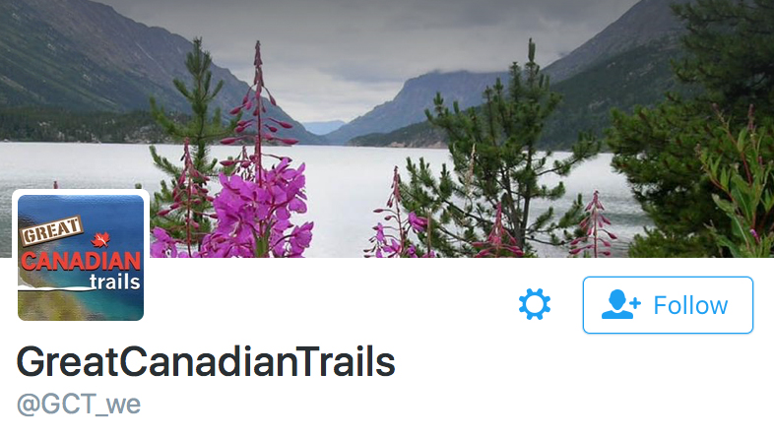The width and height of the screenshot is (774, 437).
Task: Click the red CANADIAN text in avatar
Action: (x=81, y=261)
